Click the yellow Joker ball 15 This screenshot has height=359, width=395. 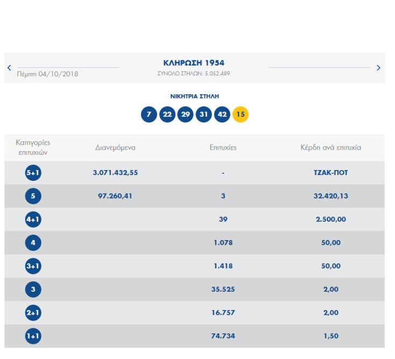click(241, 115)
